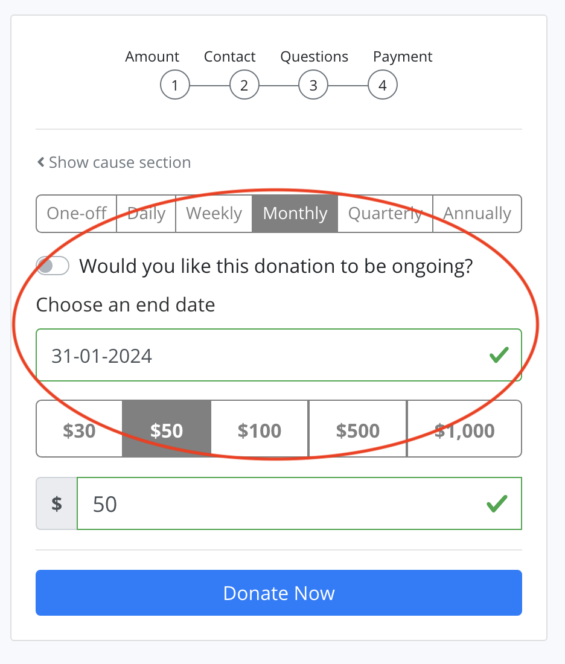Select the $1,000 donation amount
The image size is (565, 664).
(x=464, y=429)
